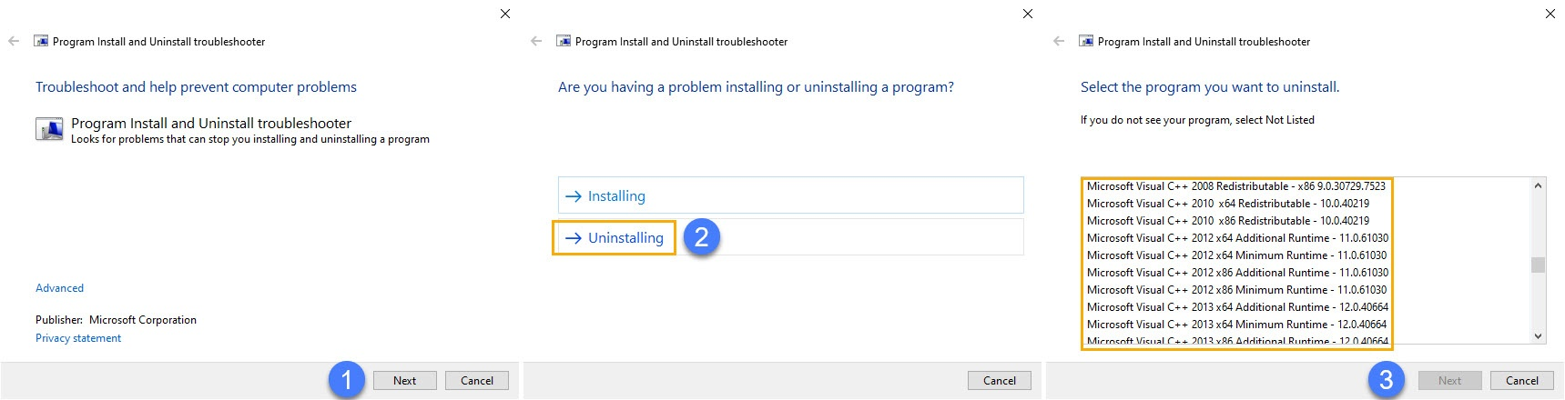This screenshot has width=1565, height=400.
Task: Close the third troubleshooter window
Action: 1550,14
